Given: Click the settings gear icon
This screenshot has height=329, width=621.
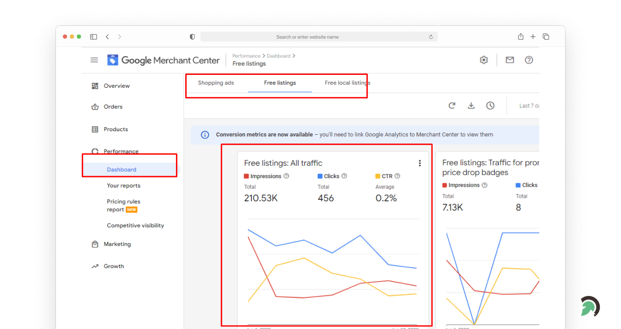Looking at the screenshot, I should pyautogui.click(x=483, y=60).
